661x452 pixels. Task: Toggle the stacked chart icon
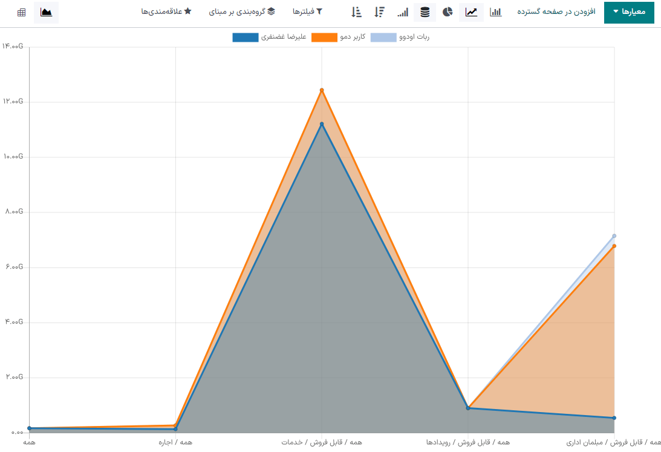tap(425, 12)
